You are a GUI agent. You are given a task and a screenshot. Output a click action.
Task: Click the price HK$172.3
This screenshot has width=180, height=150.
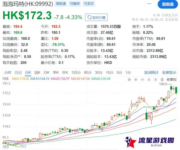27,16
